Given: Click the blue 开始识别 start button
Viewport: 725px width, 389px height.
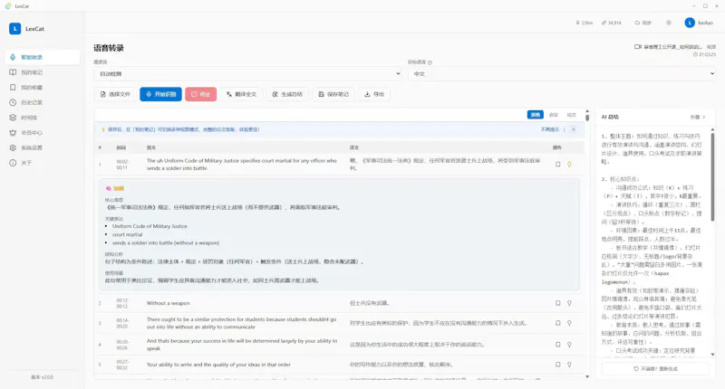Looking at the screenshot, I should click(161, 94).
